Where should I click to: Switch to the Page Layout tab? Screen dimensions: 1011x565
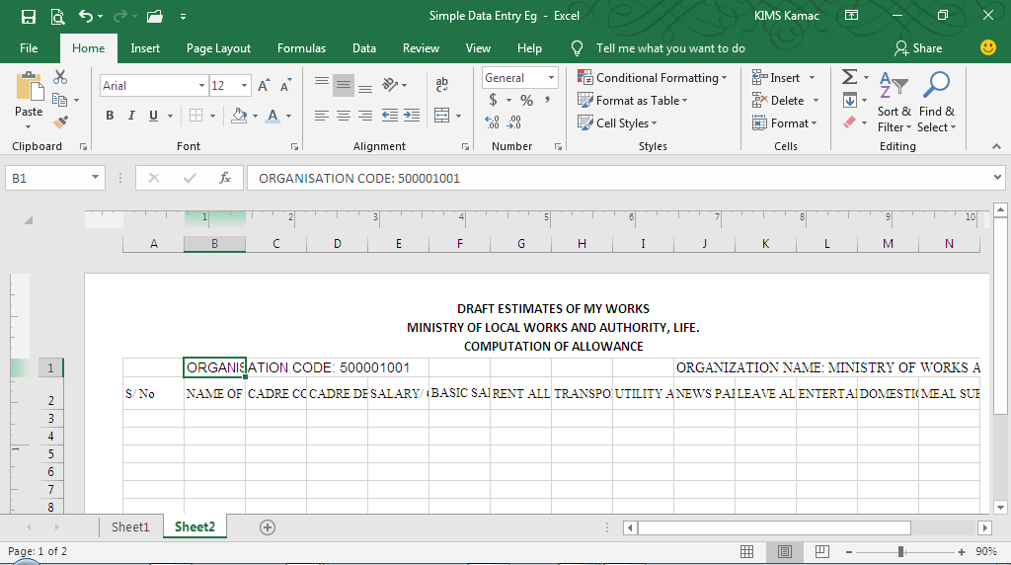[x=218, y=48]
